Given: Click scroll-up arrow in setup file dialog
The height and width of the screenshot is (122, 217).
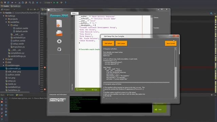Looking at the screenshot, I should click(x=176, y=49).
